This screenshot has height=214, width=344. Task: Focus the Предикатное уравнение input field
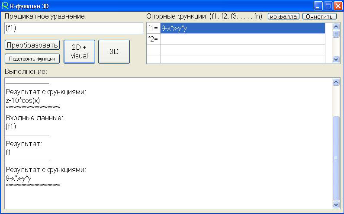pos(74,29)
